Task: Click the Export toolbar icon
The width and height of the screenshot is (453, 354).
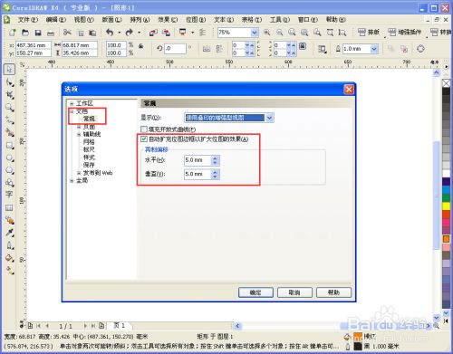Action: pyautogui.click(x=166, y=33)
